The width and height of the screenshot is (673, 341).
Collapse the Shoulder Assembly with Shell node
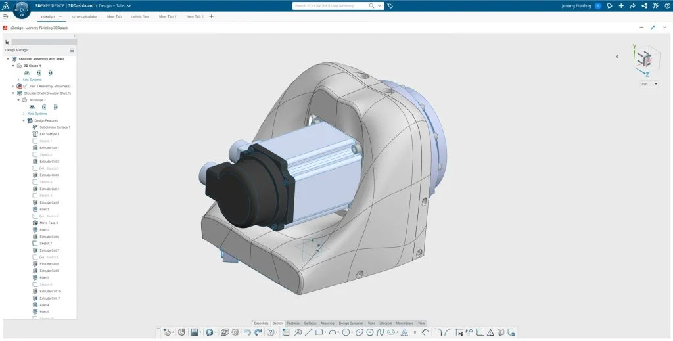pyautogui.click(x=8, y=58)
